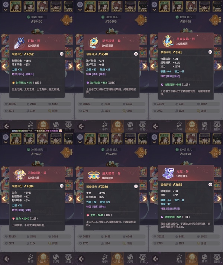223x265 pixels.
Task: Click the 天神战袍·异 armor icon
Action: point(19,175)
